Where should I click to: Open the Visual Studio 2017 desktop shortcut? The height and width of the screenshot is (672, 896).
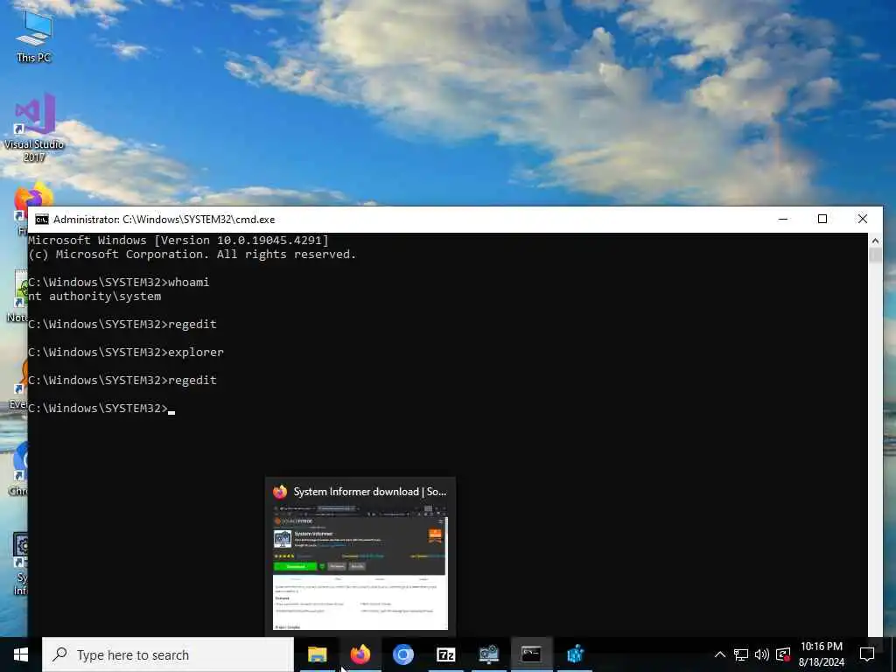34,128
